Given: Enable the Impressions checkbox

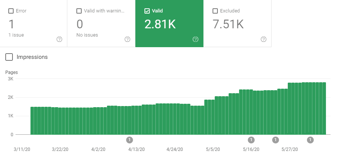Looking at the screenshot, I should click(x=9, y=57).
